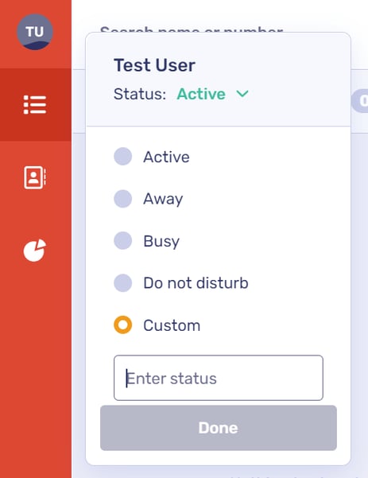Click the Enter status input field
Screen dimensions: 368x478
click(219, 378)
